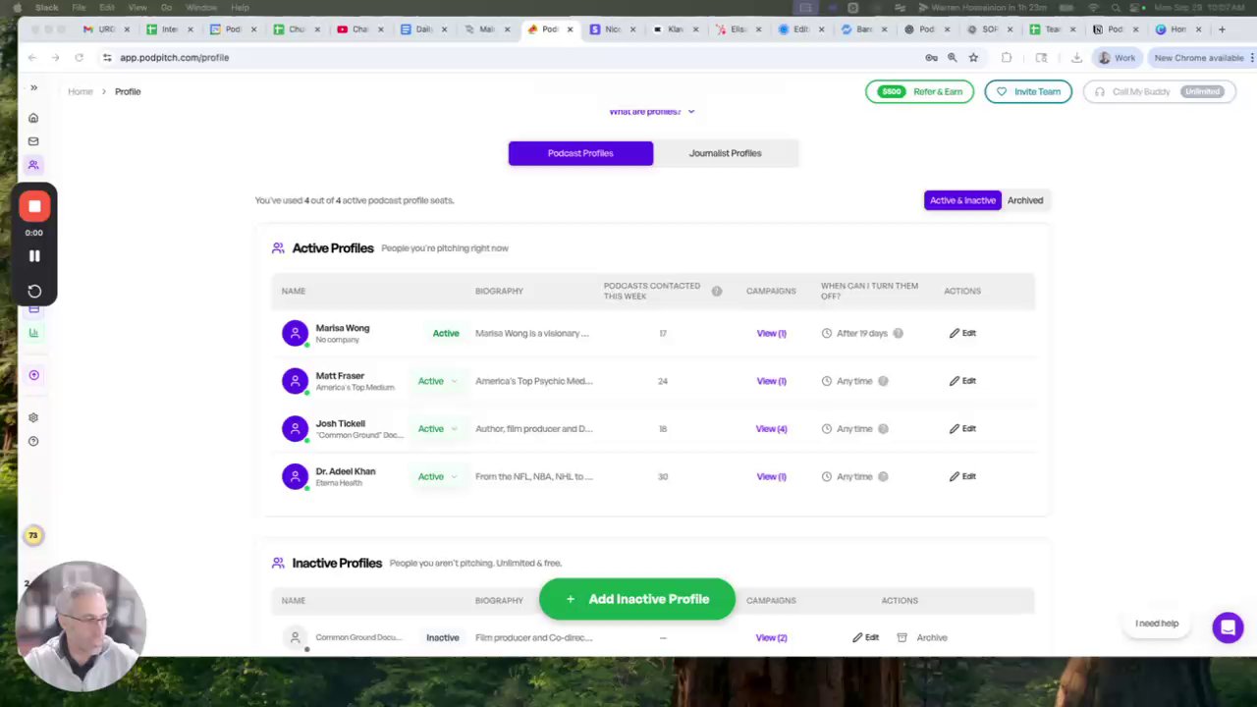Viewport: 1257px width, 707px height.
Task: Click Matt Fraser's profile avatar
Action: tap(295, 381)
